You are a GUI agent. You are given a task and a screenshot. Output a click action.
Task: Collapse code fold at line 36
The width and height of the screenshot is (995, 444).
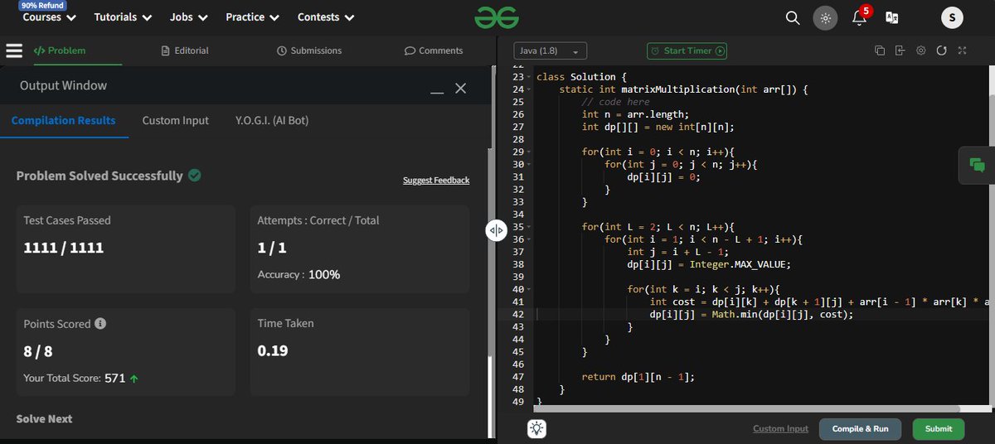point(529,239)
